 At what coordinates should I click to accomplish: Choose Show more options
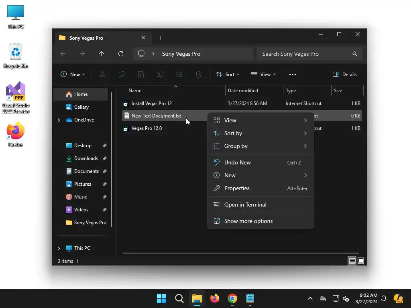coord(260,221)
